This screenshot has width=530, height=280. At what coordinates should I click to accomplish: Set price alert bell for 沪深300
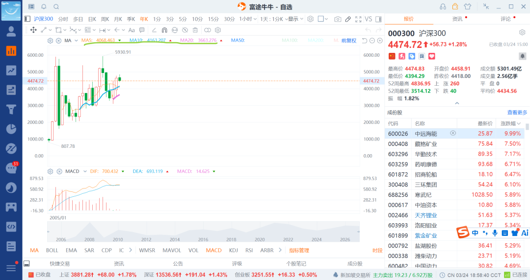click(522, 56)
